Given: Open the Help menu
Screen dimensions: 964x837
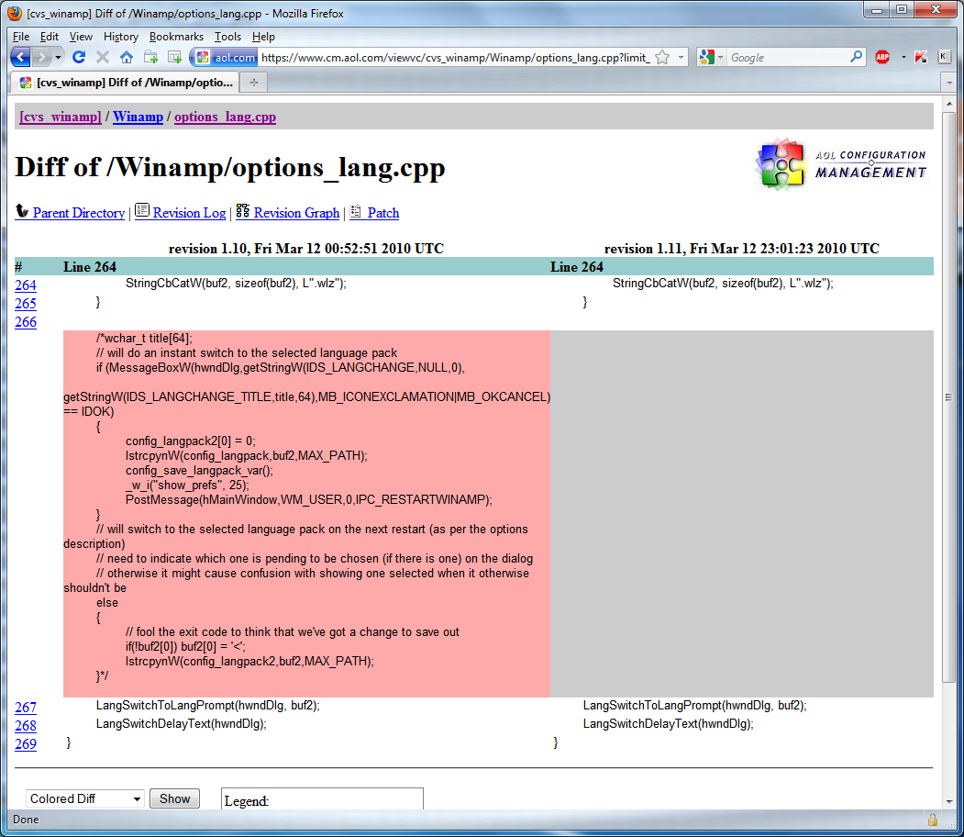Looking at the screenshot, I should coord(263,37).
